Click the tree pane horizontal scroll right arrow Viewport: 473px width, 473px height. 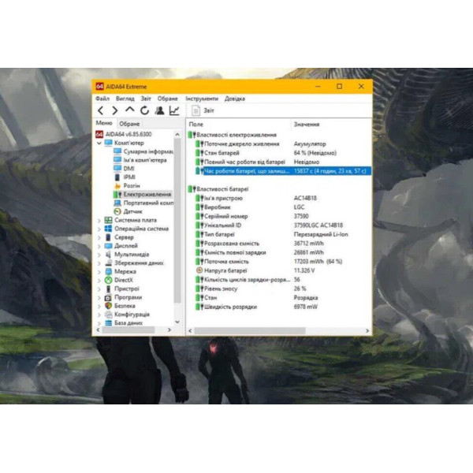169,330
